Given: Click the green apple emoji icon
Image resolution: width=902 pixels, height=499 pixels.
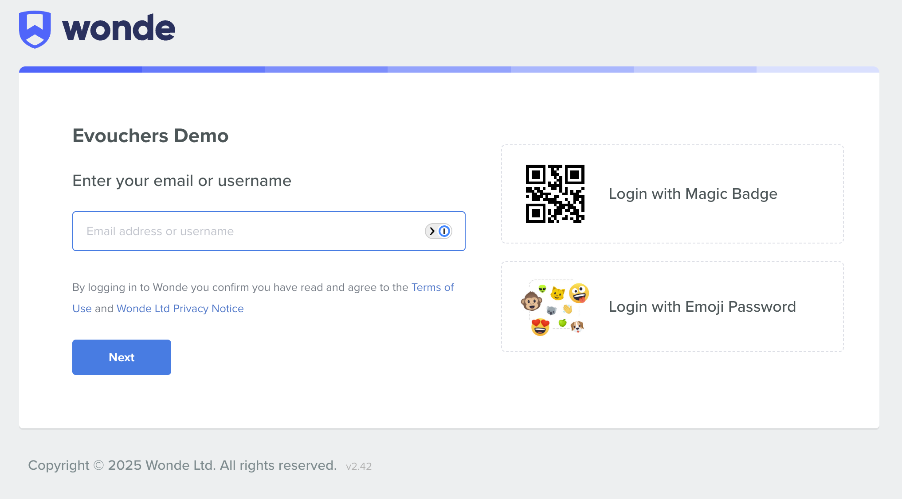Looking at the screenshot, I should point(562,323).
